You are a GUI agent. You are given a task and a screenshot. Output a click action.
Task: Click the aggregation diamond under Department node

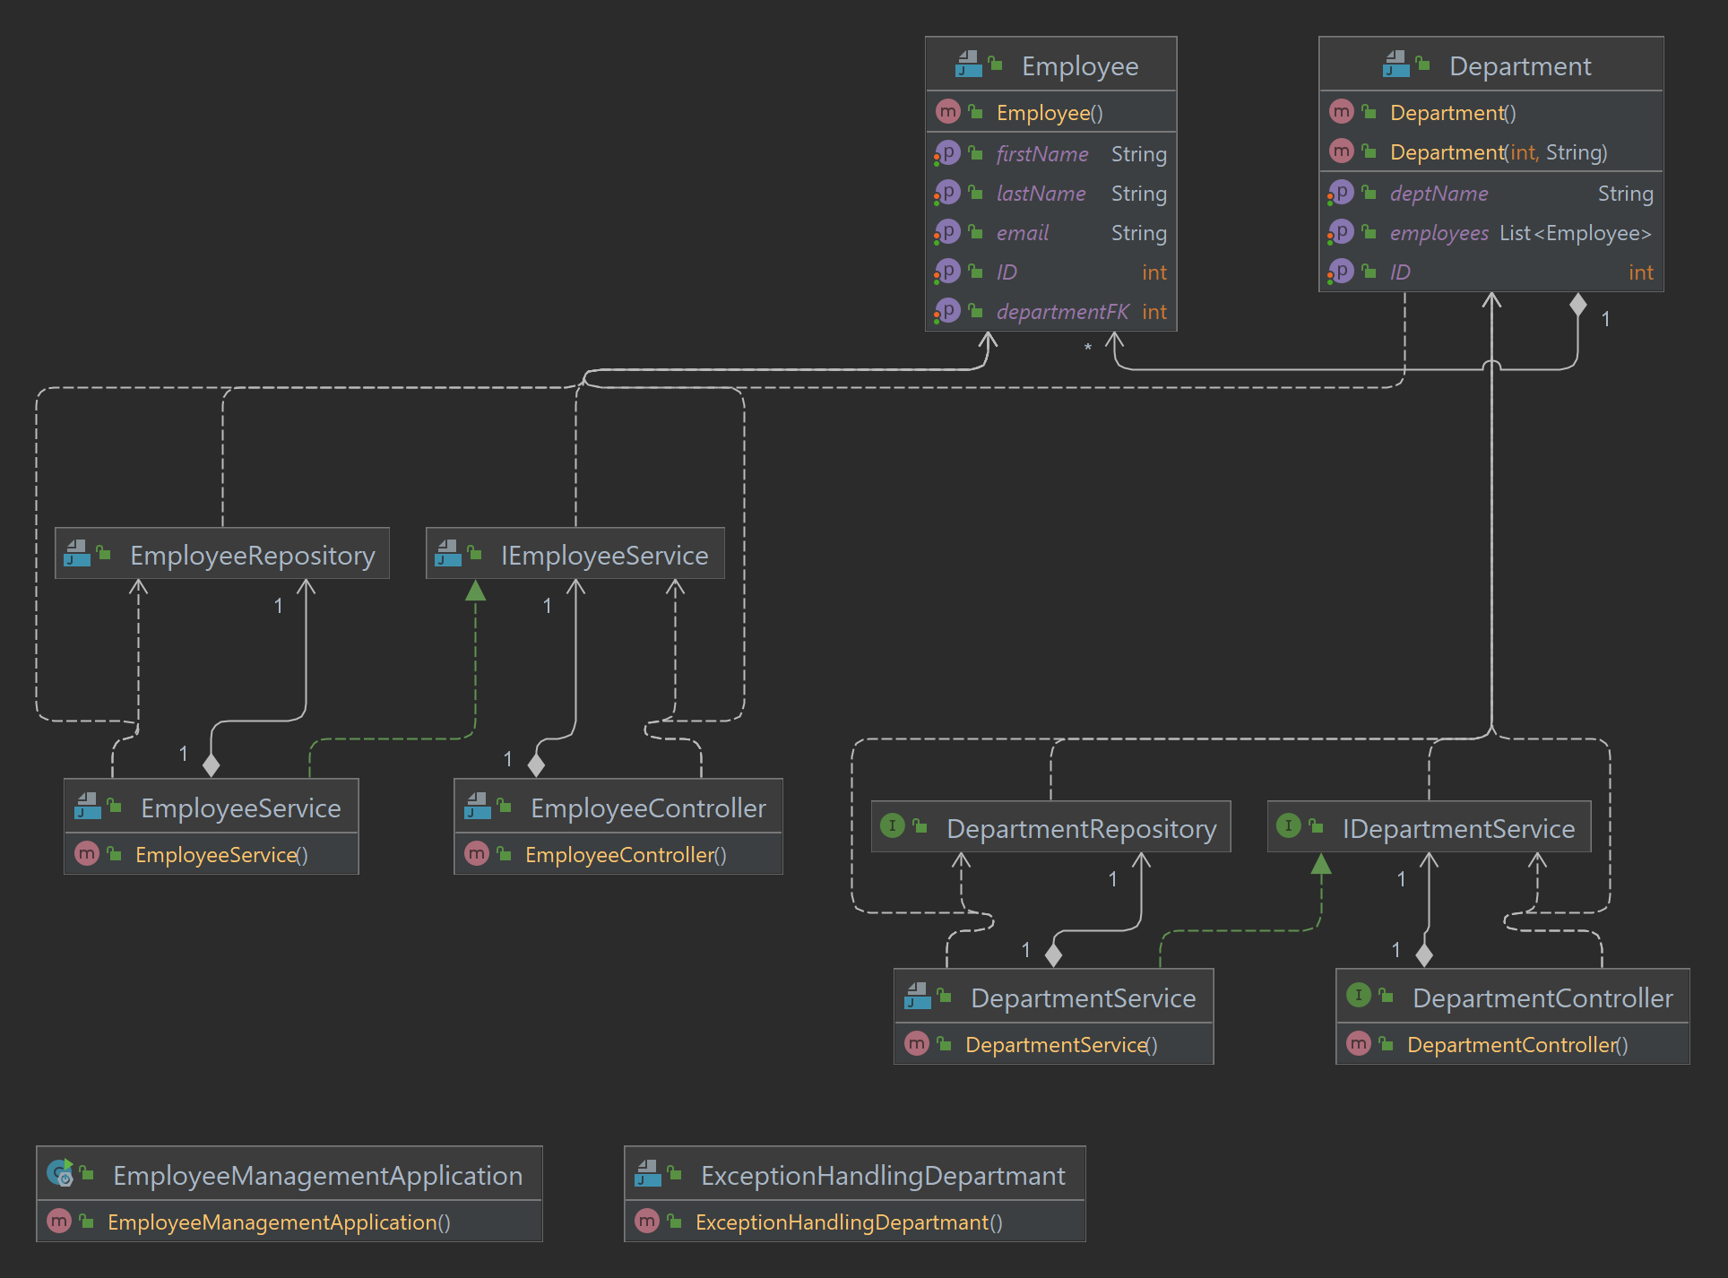[1578, 305]
